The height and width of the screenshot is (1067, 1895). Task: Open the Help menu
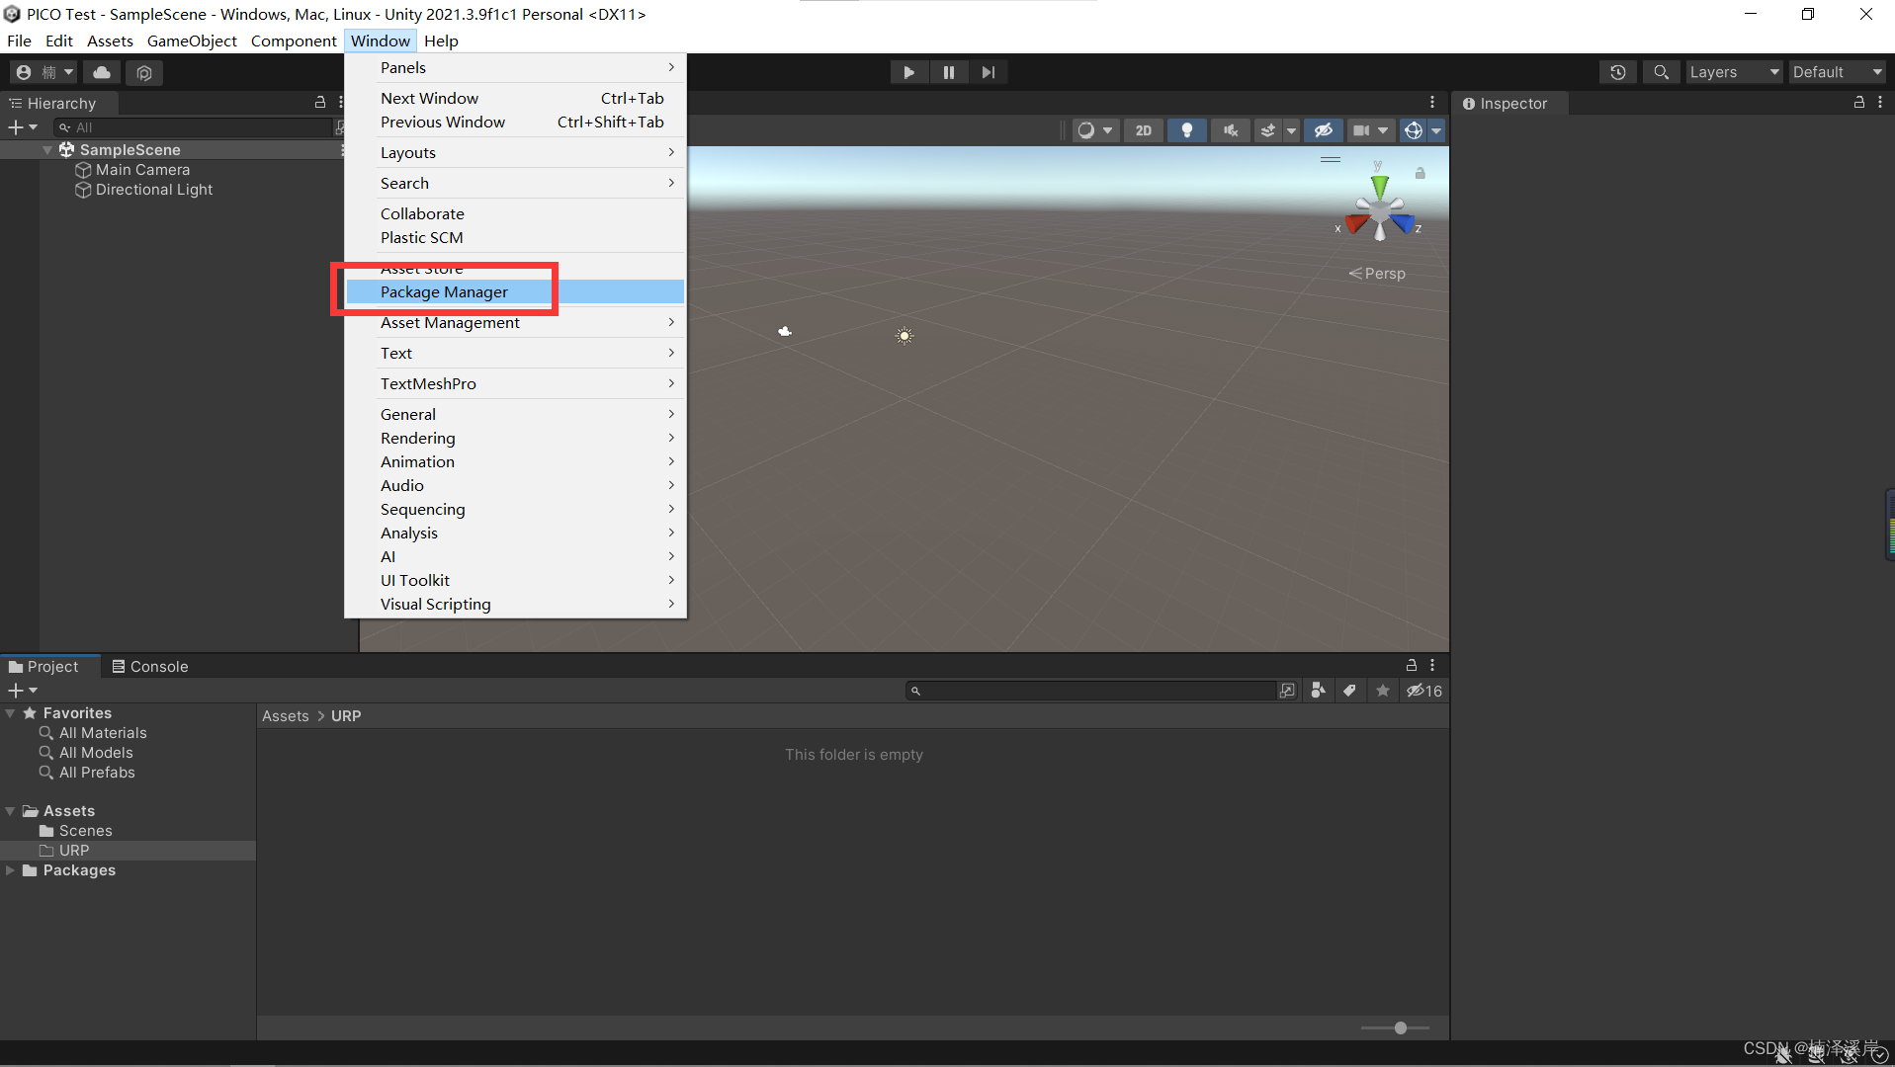tap(441, 41)
